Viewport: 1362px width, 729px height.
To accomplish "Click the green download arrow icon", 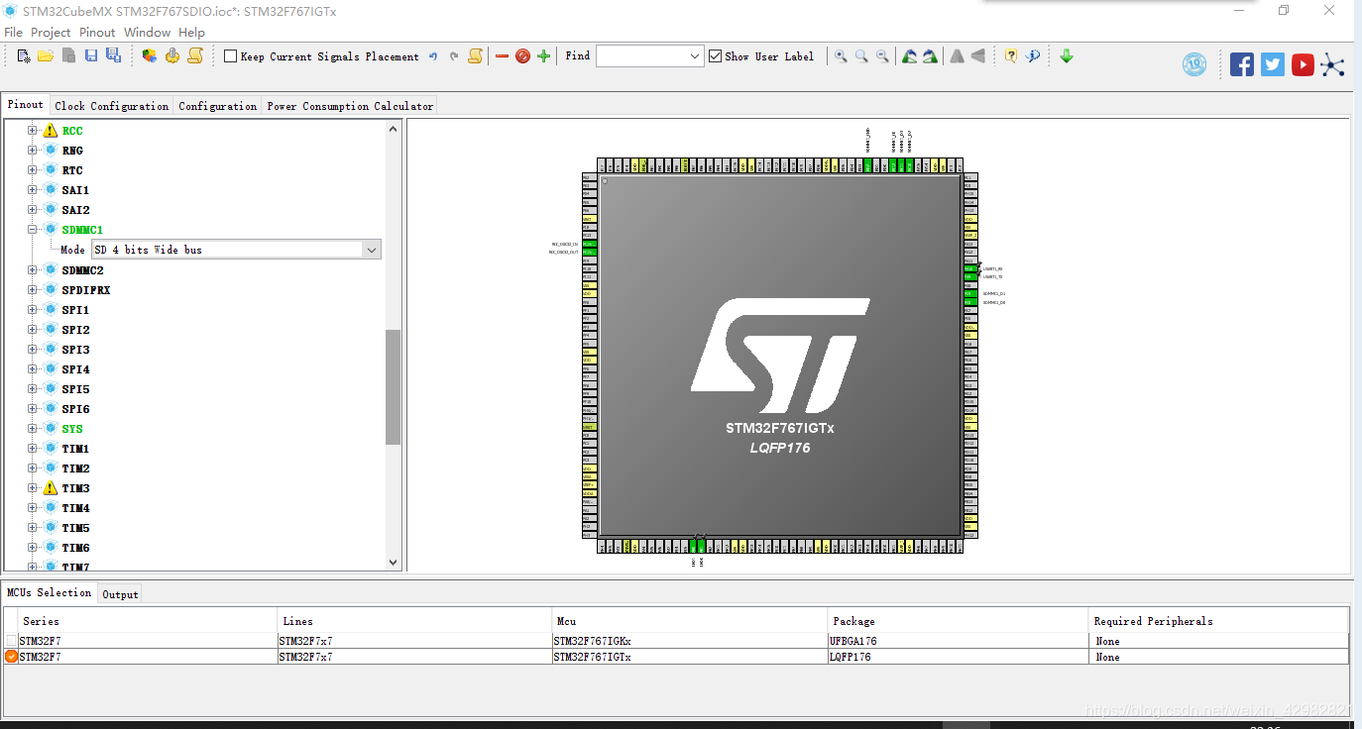I will 1067,56.
